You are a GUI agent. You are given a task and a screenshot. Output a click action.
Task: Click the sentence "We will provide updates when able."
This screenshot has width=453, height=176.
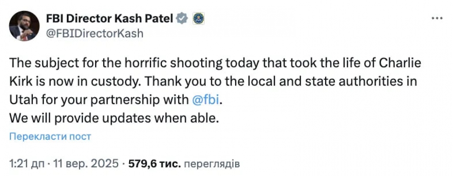coord(114,119)
